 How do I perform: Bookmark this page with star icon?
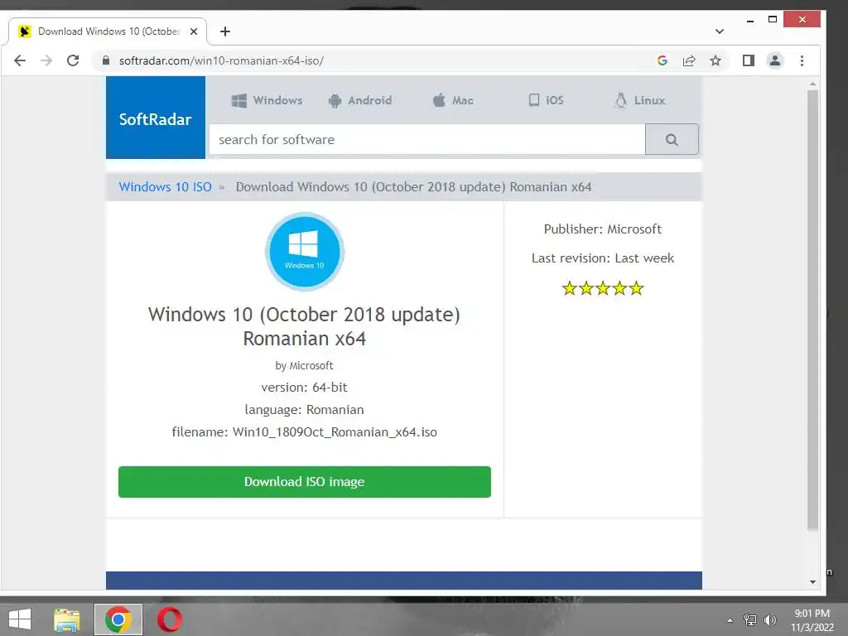click(715, 60)
